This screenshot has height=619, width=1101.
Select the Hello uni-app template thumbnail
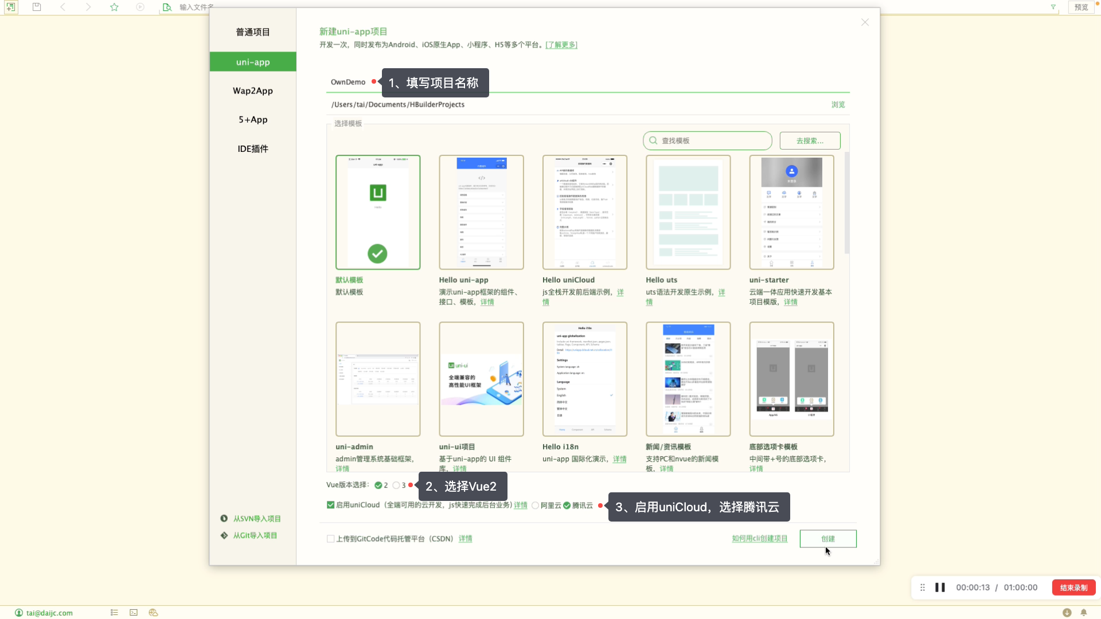point(481,212)
